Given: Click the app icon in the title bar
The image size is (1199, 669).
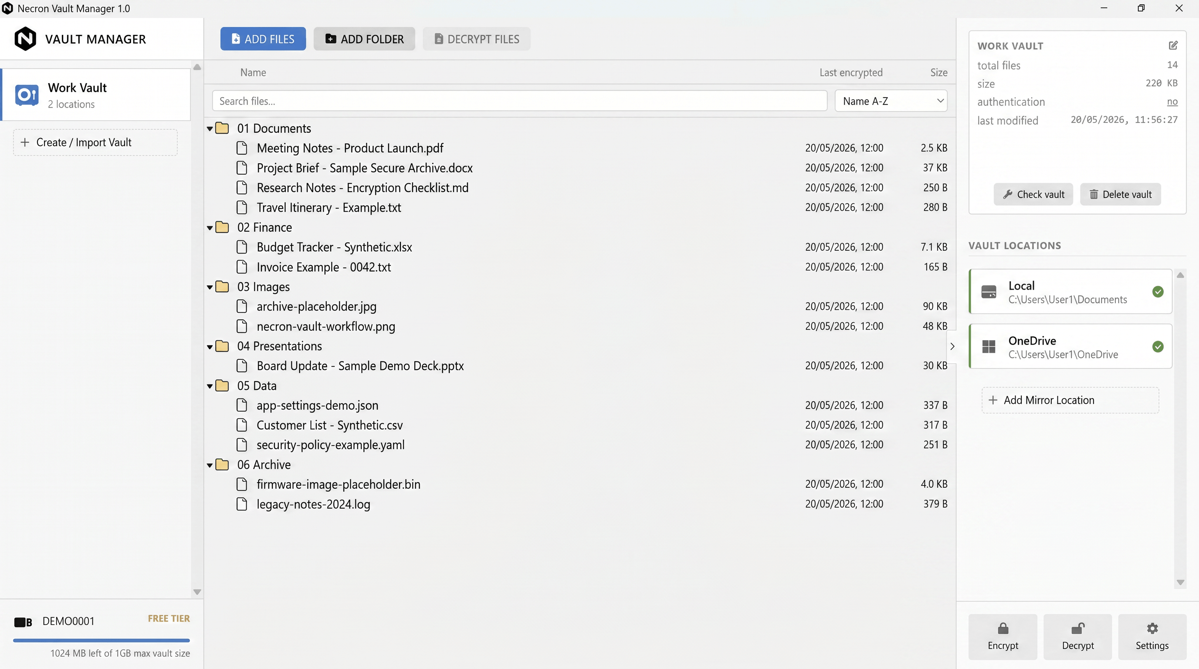Looking at the screenshot, I should [7, 8].
